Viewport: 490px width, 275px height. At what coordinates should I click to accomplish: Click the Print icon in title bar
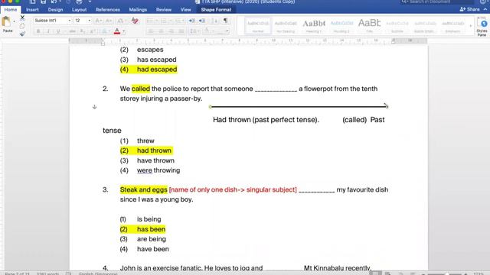(x=79, y=2)
